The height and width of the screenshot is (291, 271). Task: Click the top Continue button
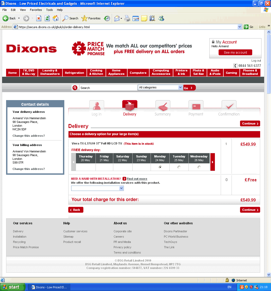click(x=250, y=123)
